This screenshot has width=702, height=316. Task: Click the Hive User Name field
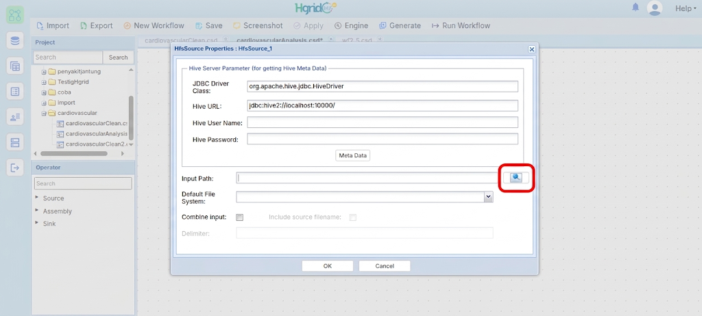tap(383, 122)
